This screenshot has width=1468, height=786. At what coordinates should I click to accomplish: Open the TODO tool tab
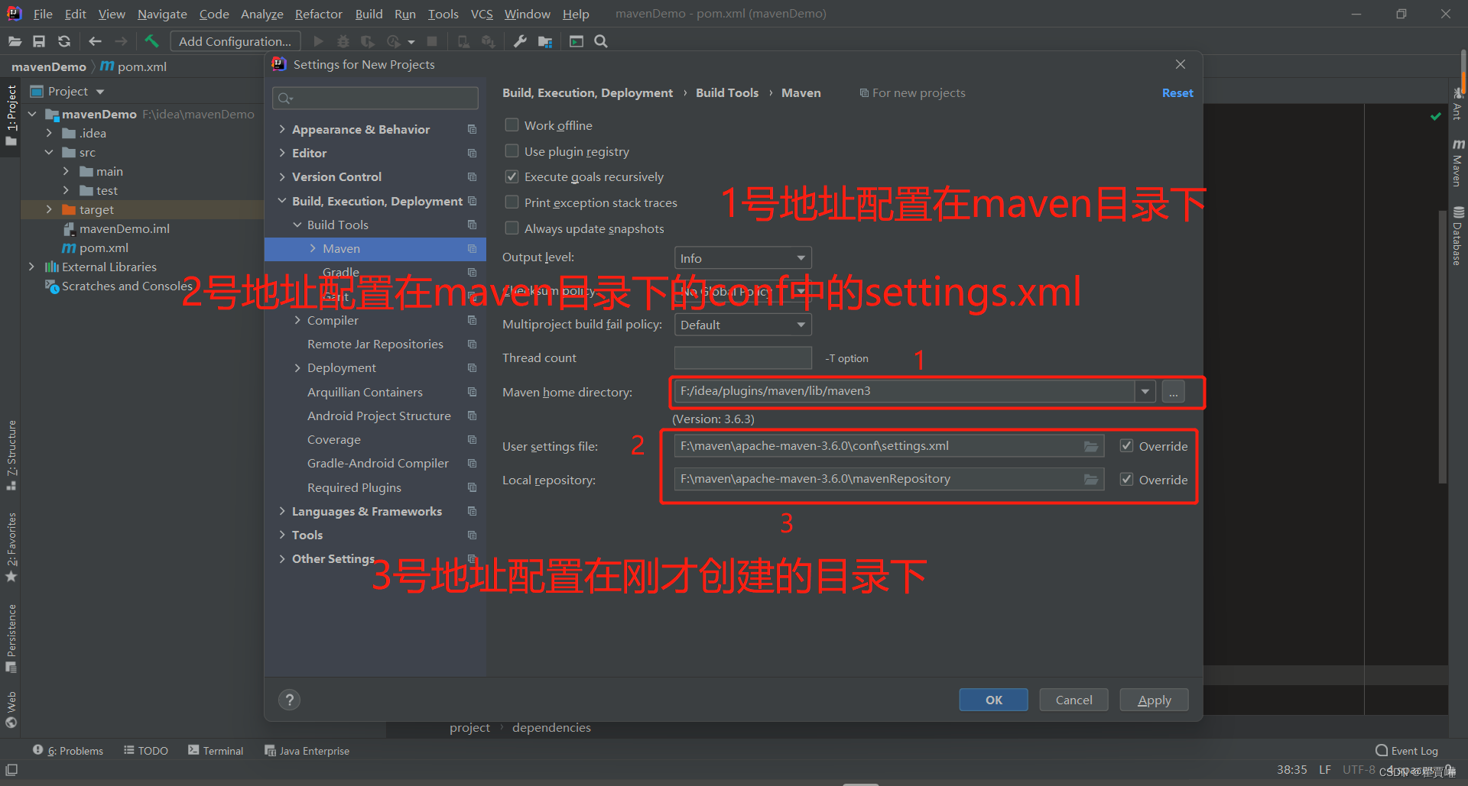click(146, 751)
